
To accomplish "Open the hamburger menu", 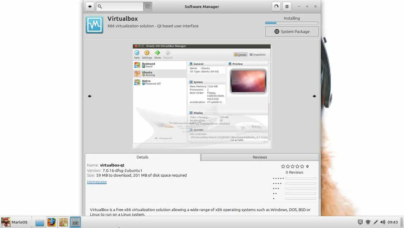I will [287, 7].
